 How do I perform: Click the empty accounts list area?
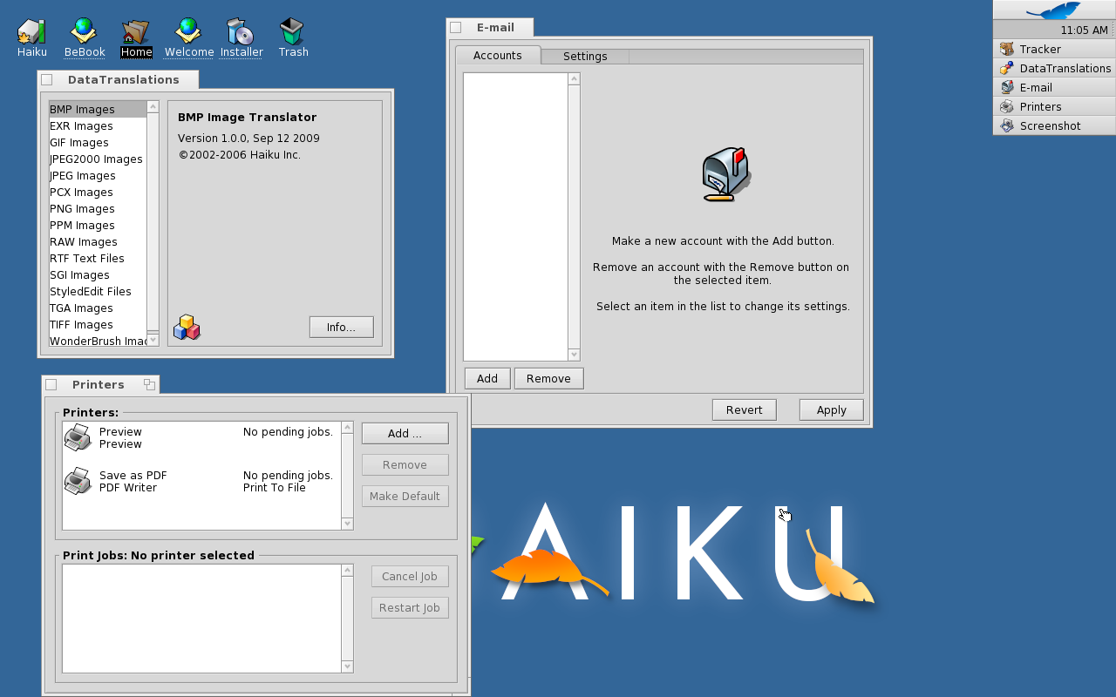point(515,216)
